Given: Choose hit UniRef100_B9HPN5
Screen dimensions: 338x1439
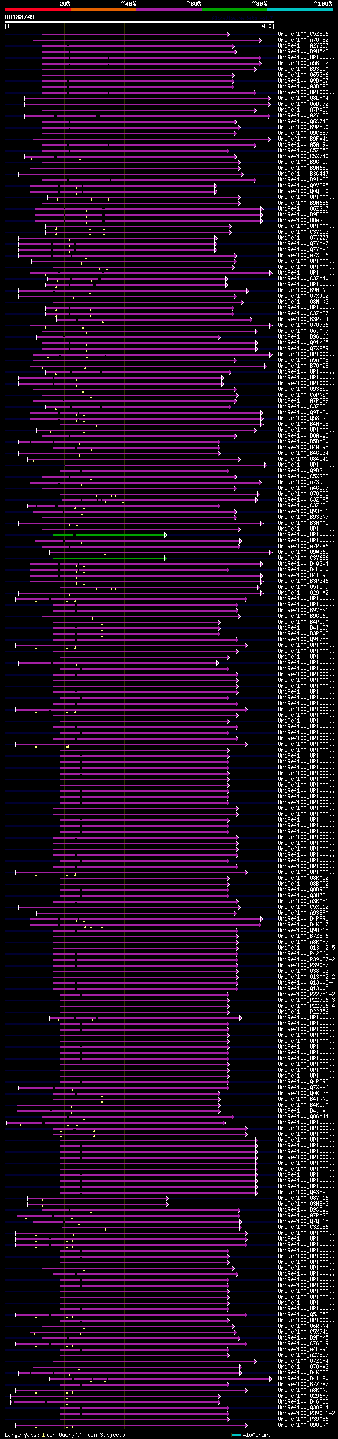Looking at the screenshot, I should click(x=304, y=290).
